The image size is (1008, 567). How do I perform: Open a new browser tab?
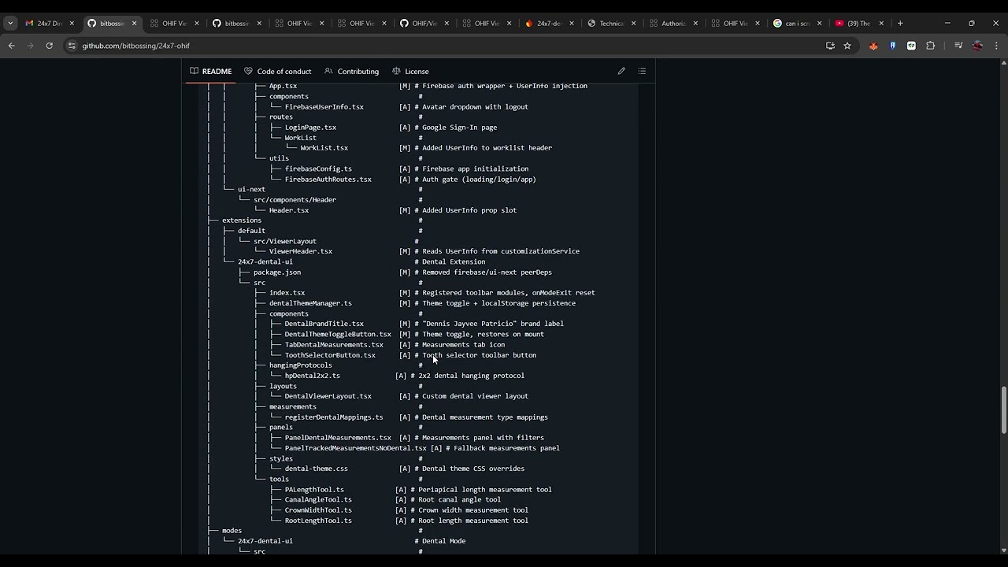click(900, 23)
